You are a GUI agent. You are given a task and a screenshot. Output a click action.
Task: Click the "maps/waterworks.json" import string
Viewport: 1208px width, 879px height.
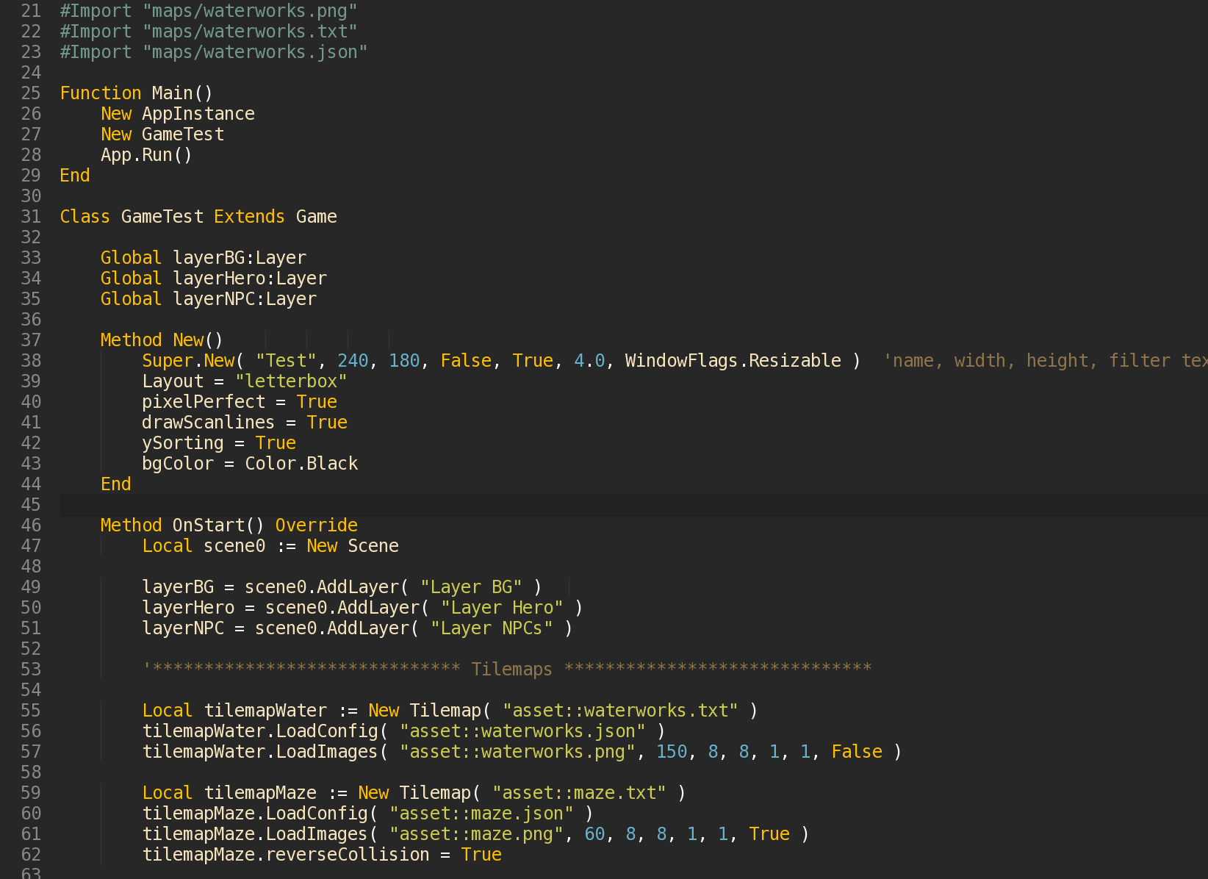point(255,52)
